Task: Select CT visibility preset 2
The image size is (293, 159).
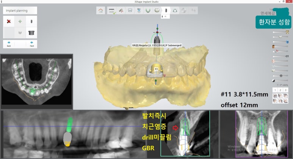Action: click(x=280, y=90)
